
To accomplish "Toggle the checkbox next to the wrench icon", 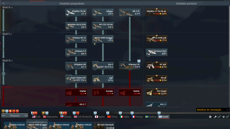I will click(219, 117).
